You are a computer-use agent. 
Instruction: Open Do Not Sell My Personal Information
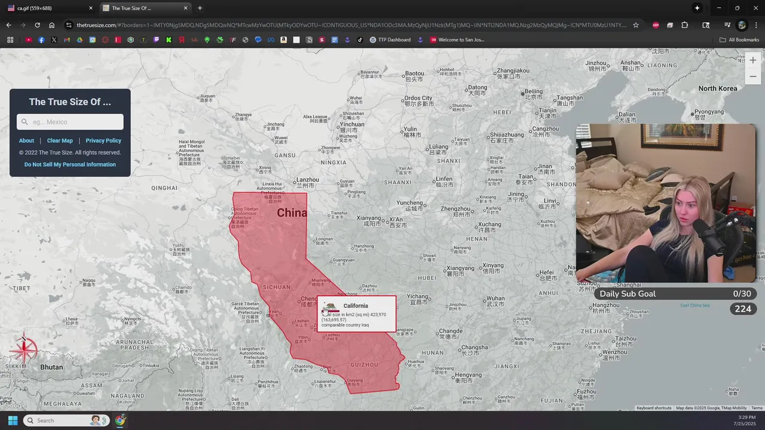70,164
